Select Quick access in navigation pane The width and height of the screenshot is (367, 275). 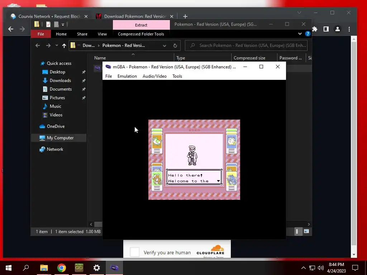59,63
